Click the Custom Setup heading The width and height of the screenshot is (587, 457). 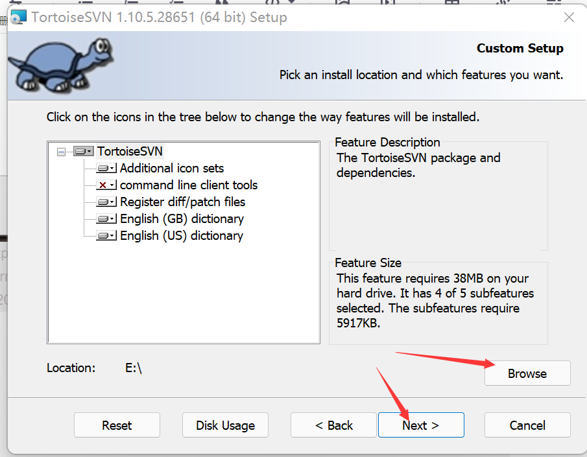(x=520, y=48)
